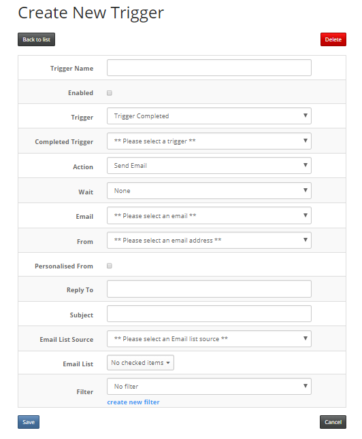Select an email from the Email dropdown
This screenshot has height=439, width=362.
(209, 215)
